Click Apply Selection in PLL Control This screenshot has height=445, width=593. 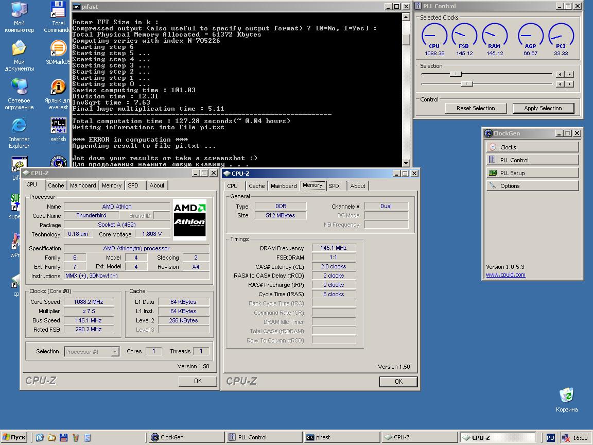pyautogui.click(x=543, y=108)
